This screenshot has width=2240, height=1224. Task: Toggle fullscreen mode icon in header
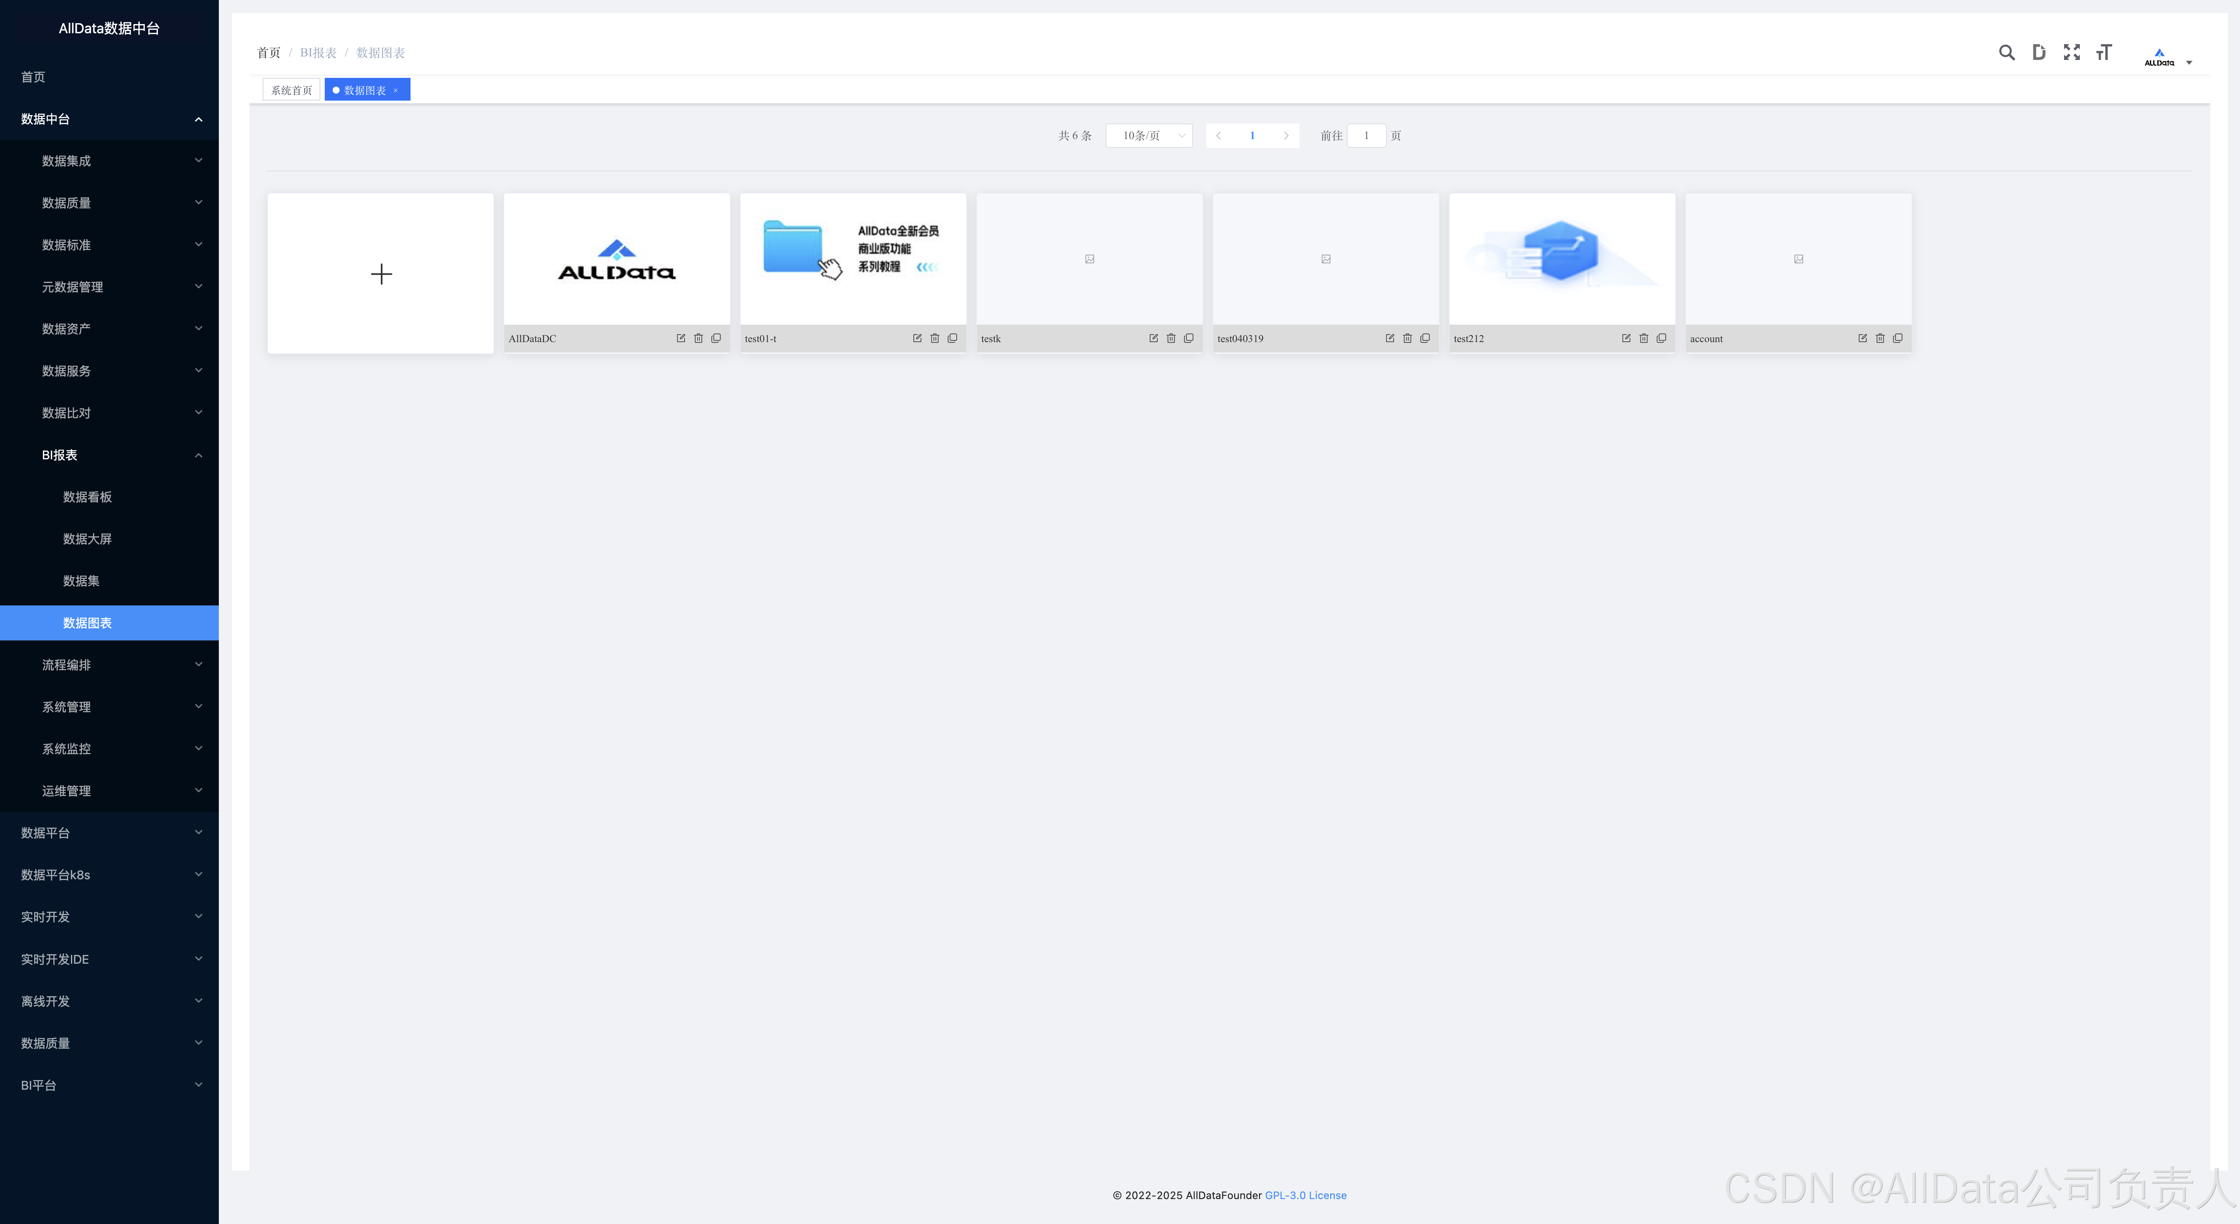(2071, 53)
